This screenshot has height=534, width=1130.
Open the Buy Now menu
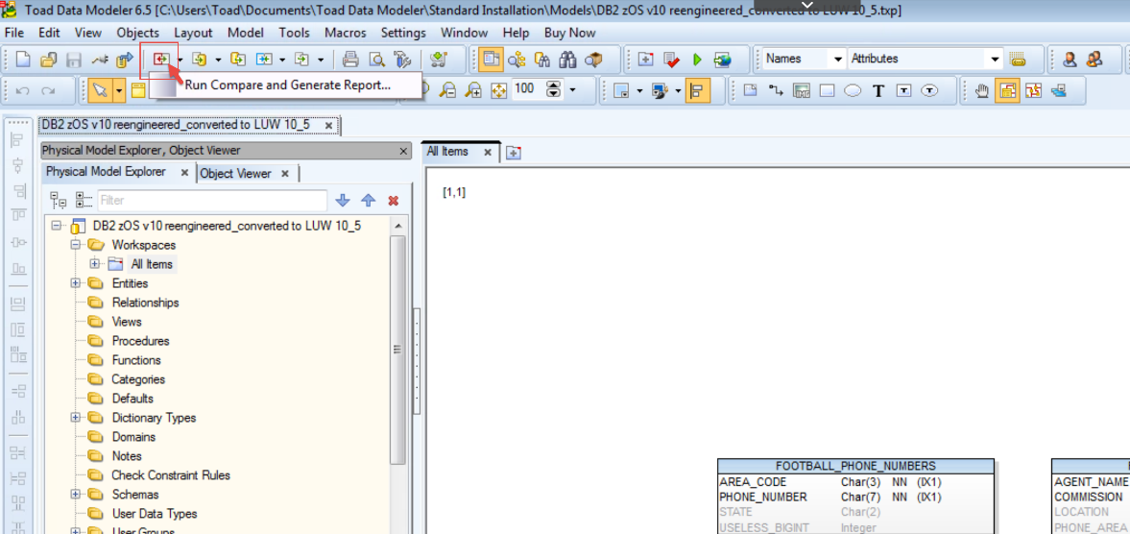tap(570, 33)
